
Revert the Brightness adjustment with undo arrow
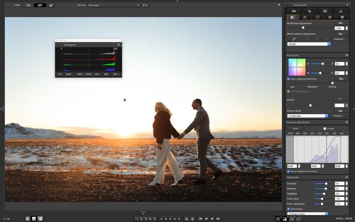click(340, 23)
